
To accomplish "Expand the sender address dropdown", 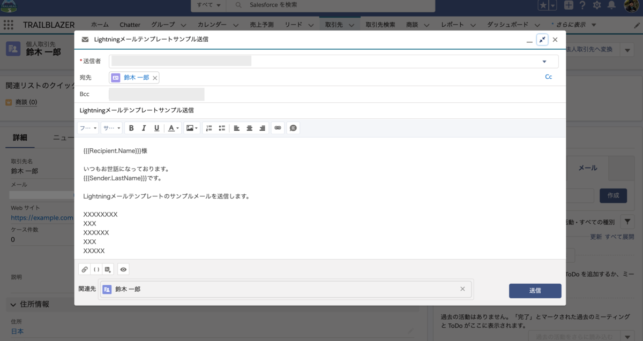I will [x=544, y=62].
